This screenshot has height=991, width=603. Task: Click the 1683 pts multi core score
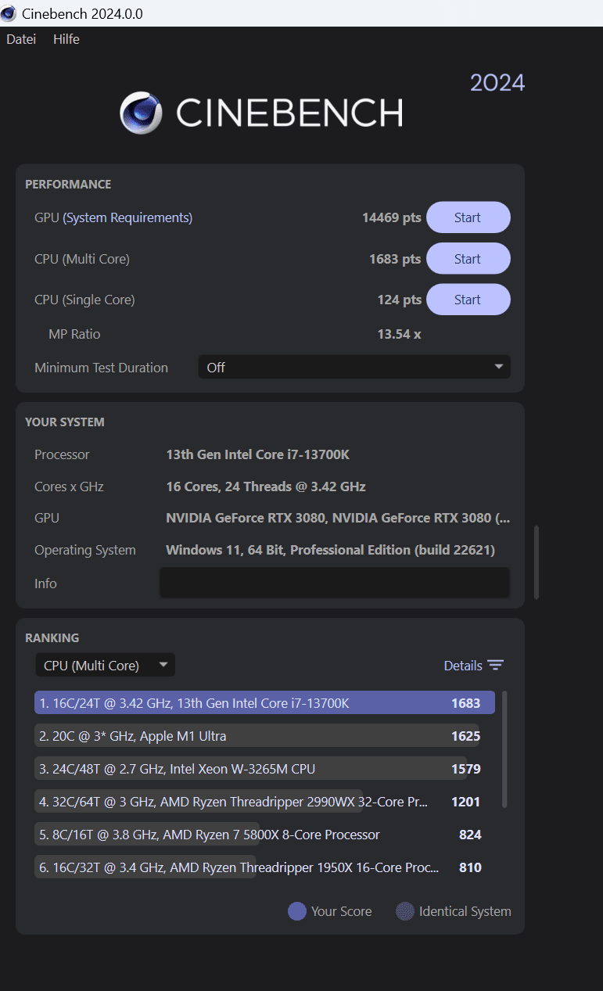click(395, 259)
